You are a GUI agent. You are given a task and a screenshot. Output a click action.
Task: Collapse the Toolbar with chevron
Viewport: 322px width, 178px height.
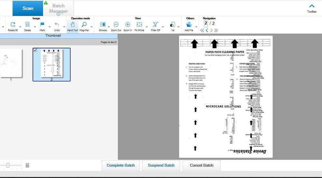pyautogui.click(x=312, y=6)
